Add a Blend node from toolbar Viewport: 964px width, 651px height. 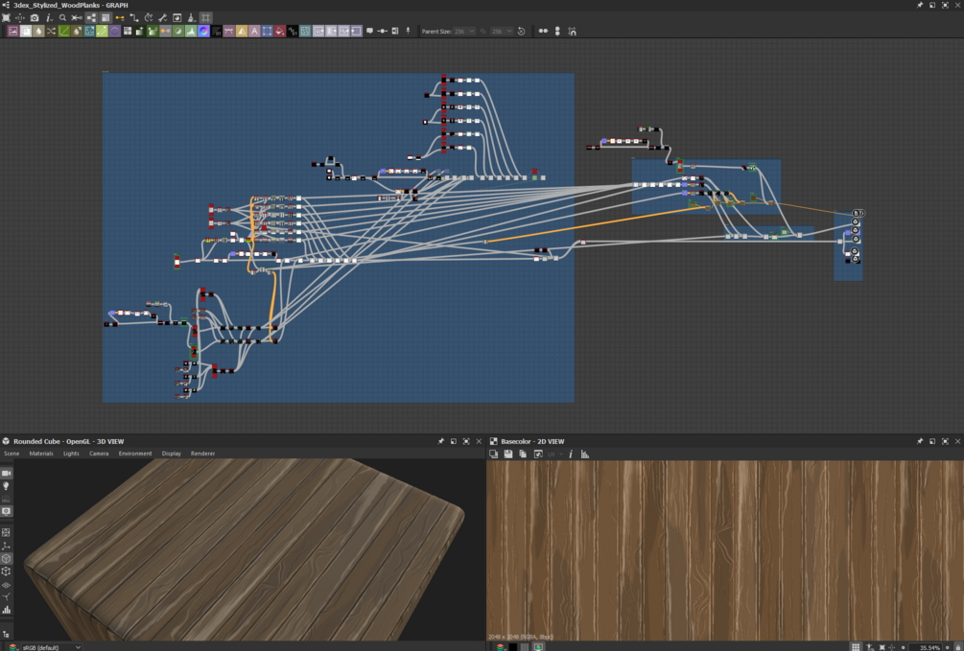coord(26,31)
